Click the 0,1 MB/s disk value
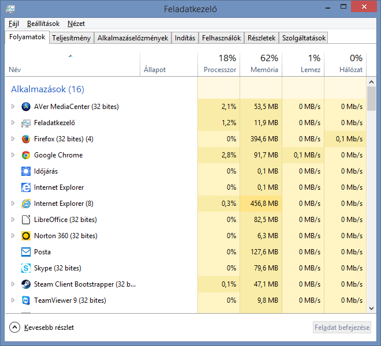This screenshot has height=346, width=381. pyautogui.click(x=307, y=155)
